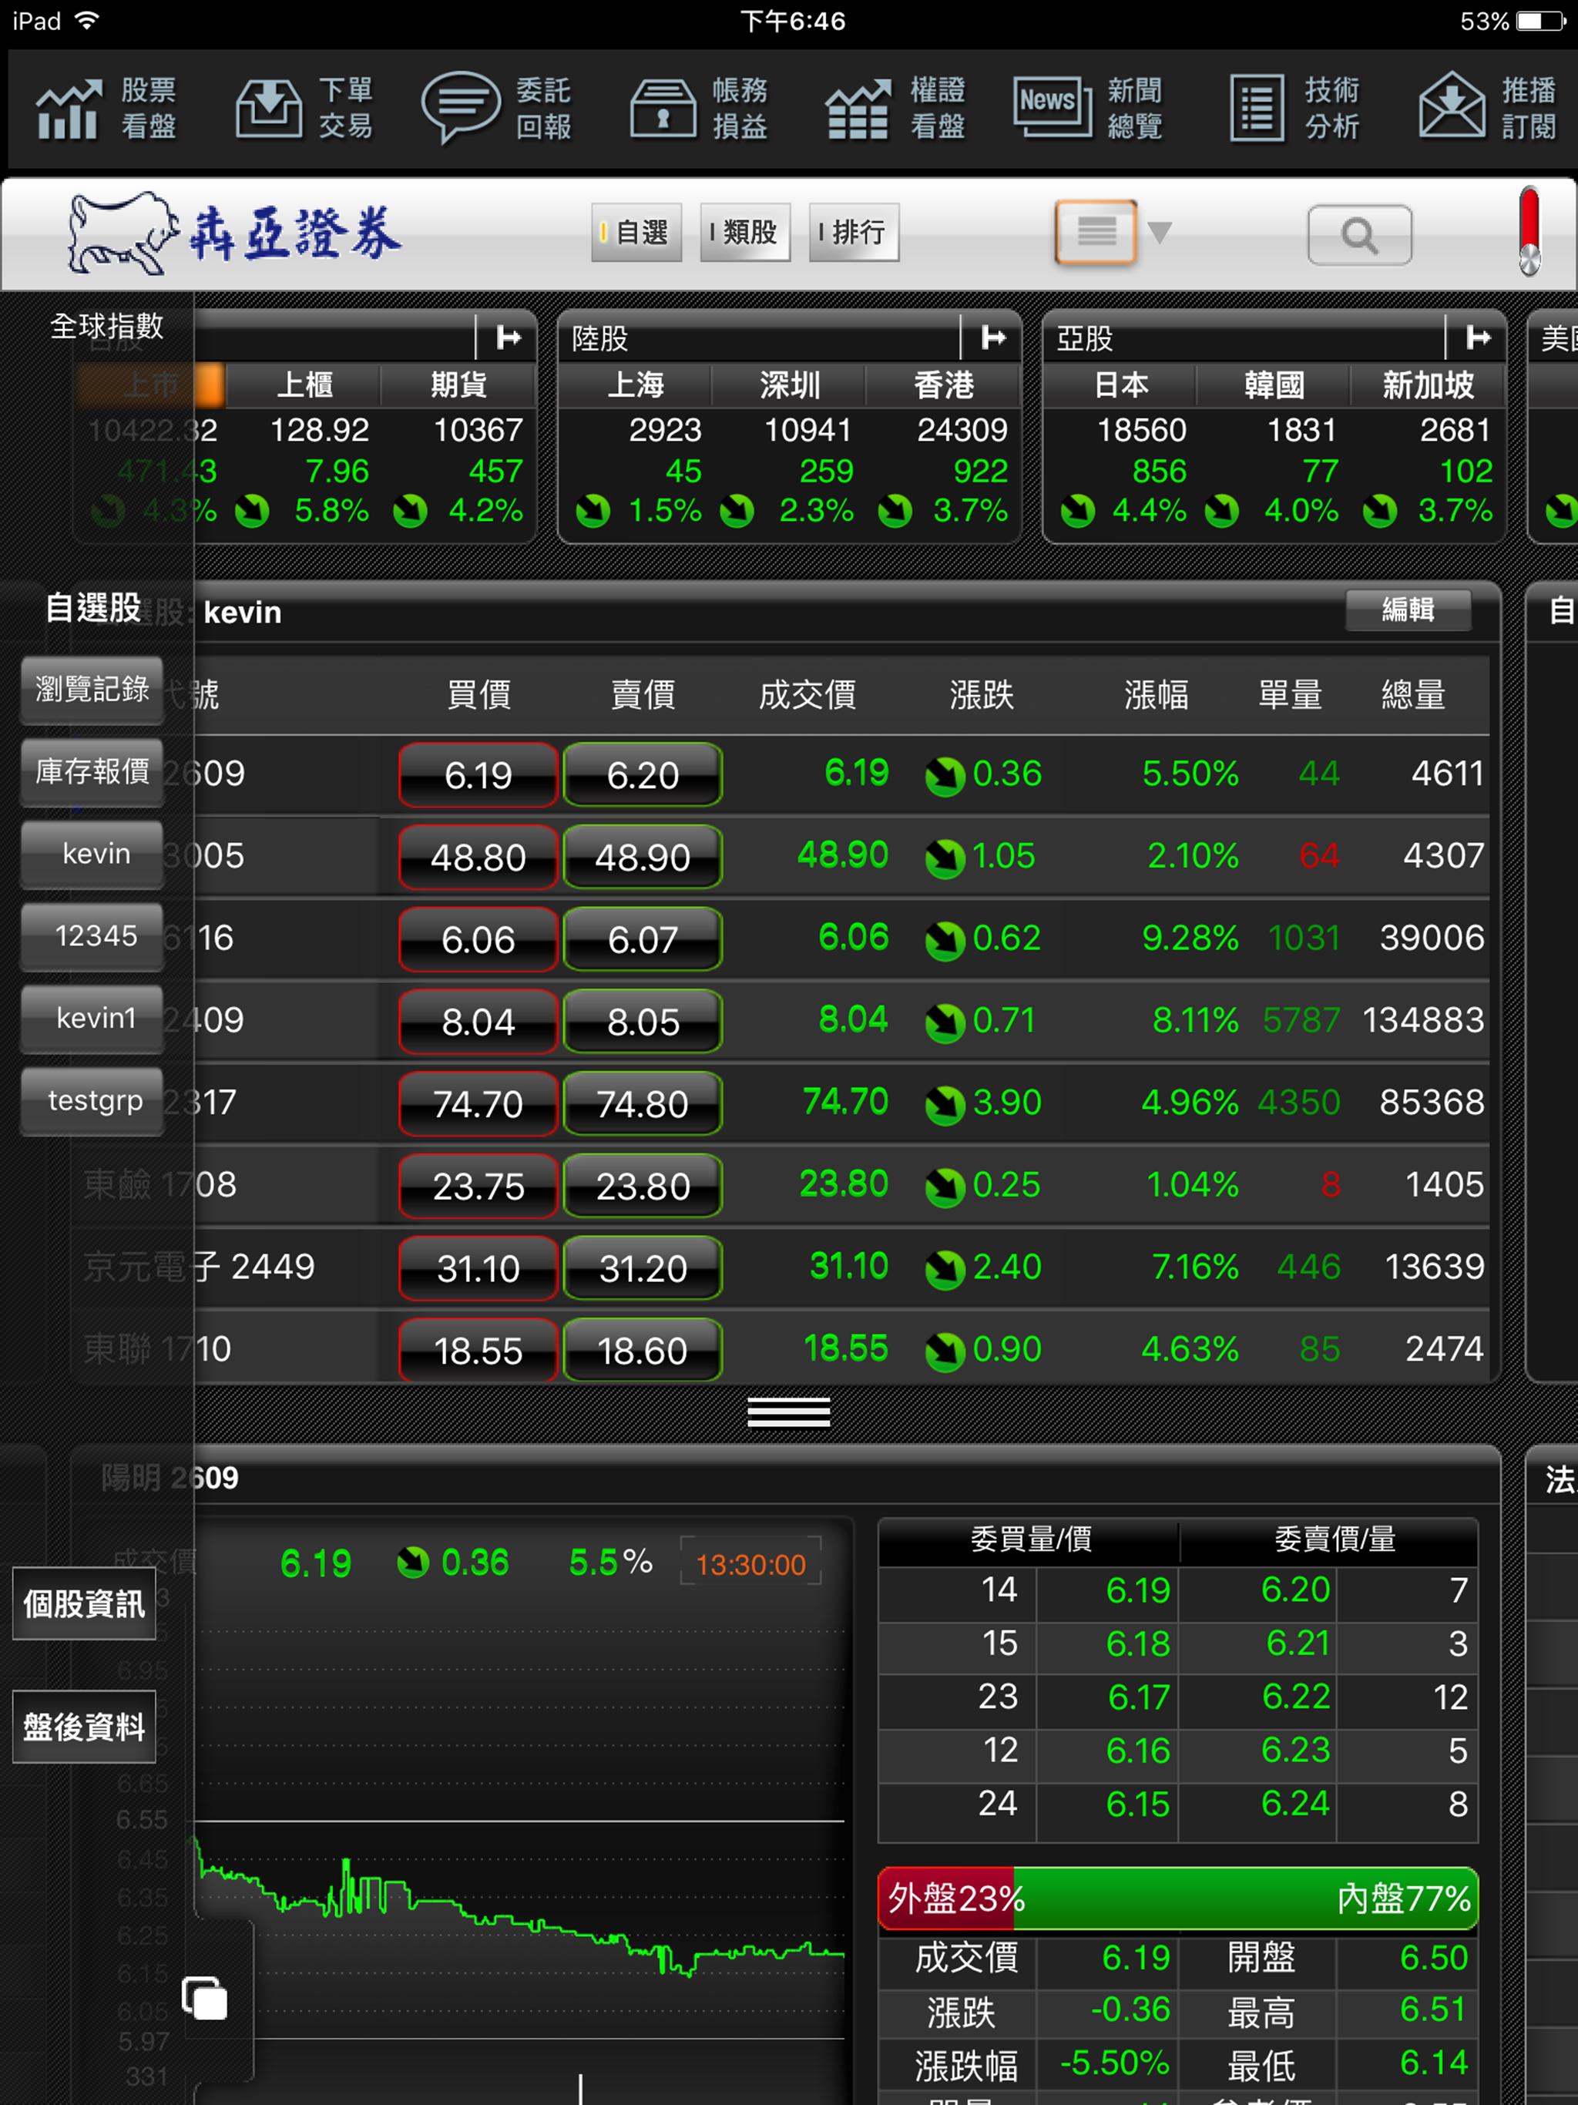Image resolution: width=1578 pixels, height=2105 pixels.
Task: Switch to the 排行 tab
Action: point(853,232)
